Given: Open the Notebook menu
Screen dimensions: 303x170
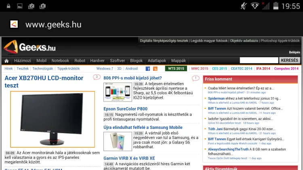Looking at the screenshot, I should tap(60, 60).
